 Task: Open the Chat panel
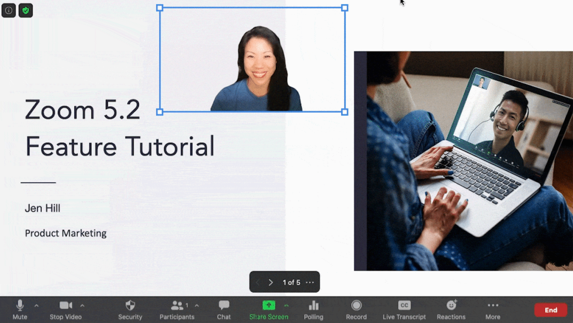coord(224,309)
